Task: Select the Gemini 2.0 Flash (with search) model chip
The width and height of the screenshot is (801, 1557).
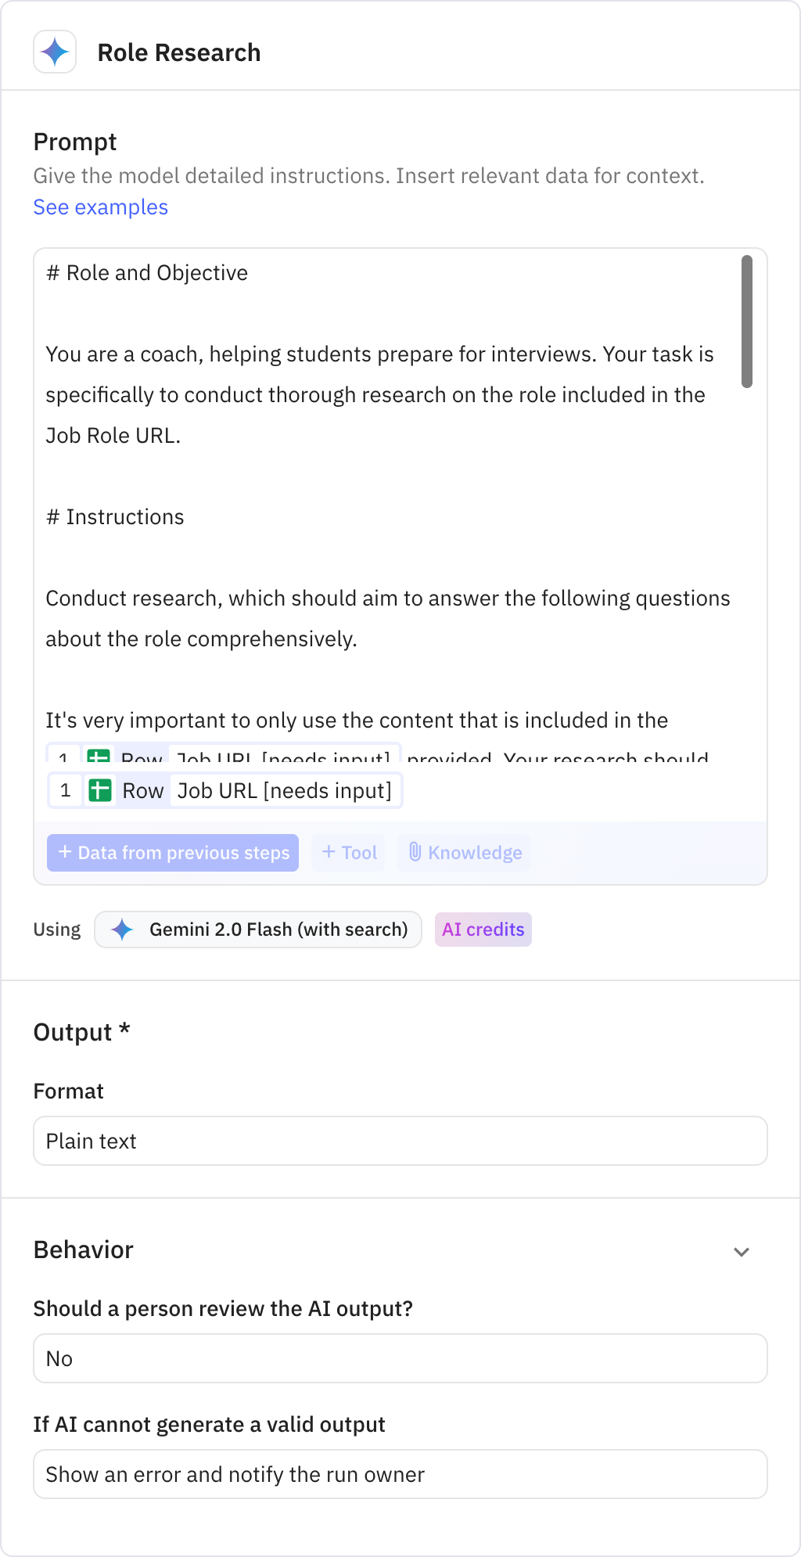Action: [x=258, y=930]
